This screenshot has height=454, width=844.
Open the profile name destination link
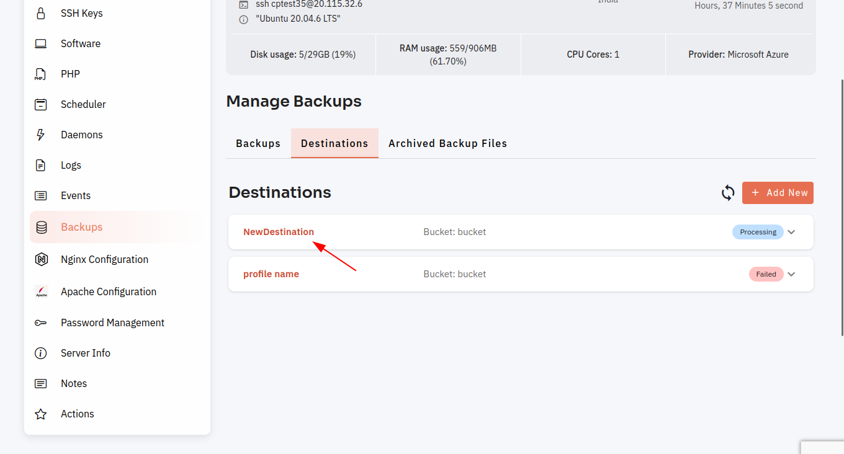(271, 274)
